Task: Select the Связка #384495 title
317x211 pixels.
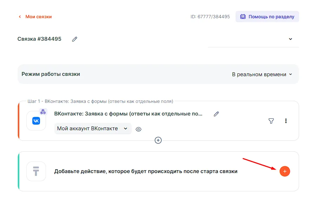Action: [x=39, y=39]
